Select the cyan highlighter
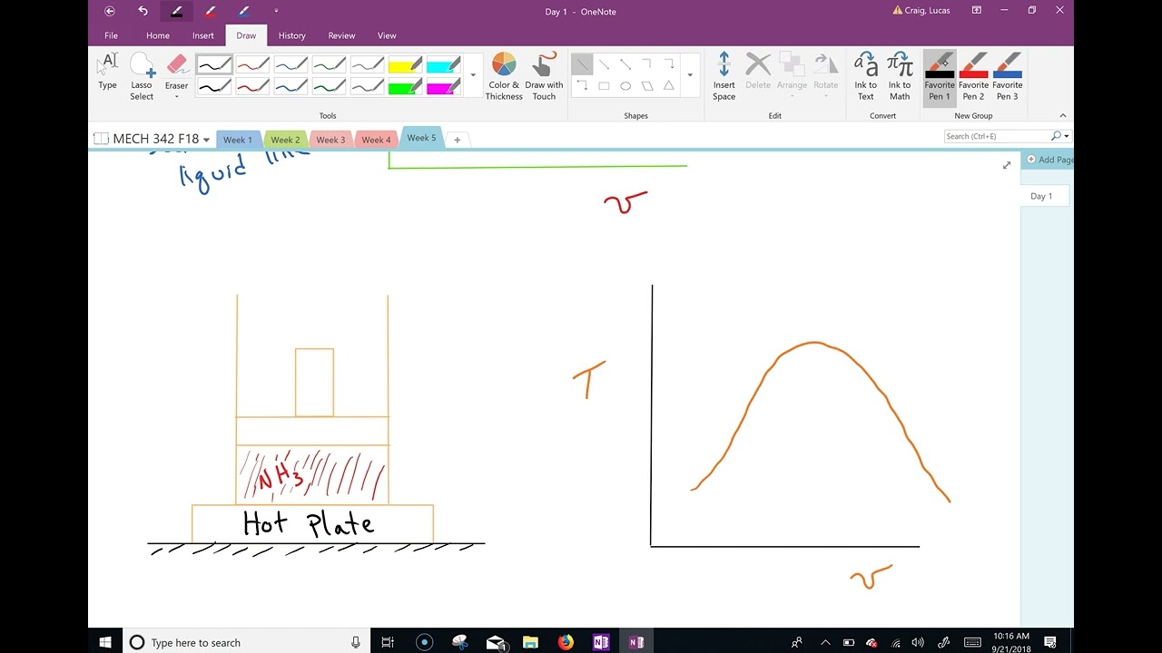Image resolution: width=1162 pixels, height=653 pixels. pos(443,65)
